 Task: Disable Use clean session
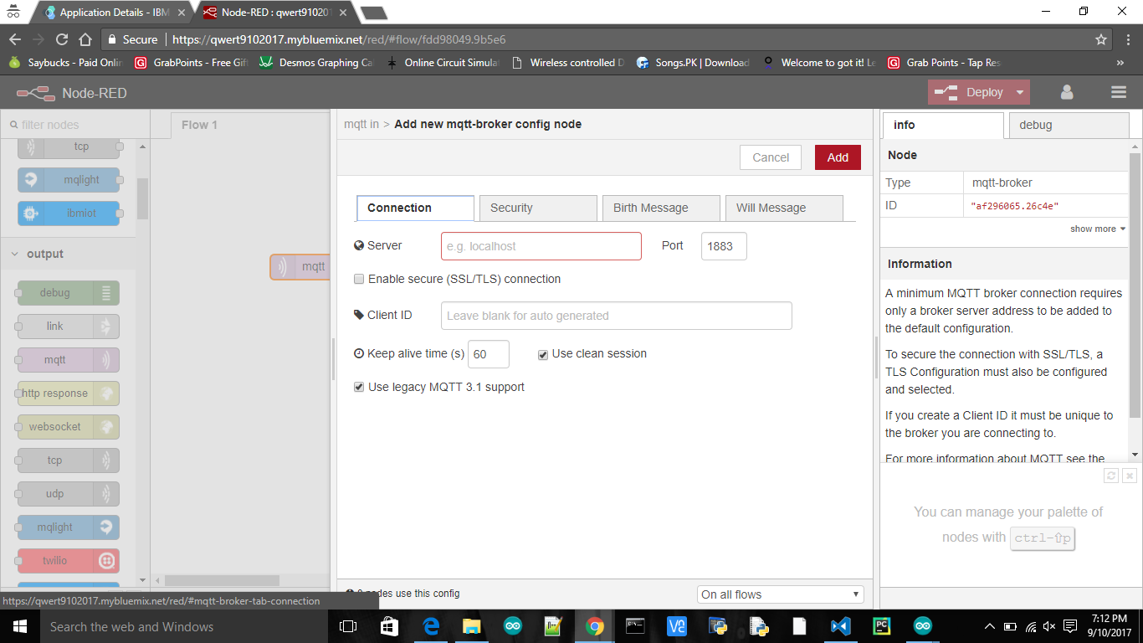542,354
